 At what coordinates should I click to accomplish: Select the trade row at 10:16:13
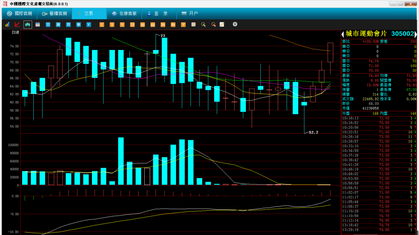point(379,118)
